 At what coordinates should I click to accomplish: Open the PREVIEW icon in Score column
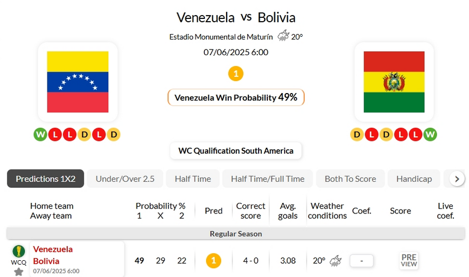pyautogui.click(x=409, y=260)
